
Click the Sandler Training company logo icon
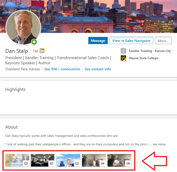[x=123, y=51]
